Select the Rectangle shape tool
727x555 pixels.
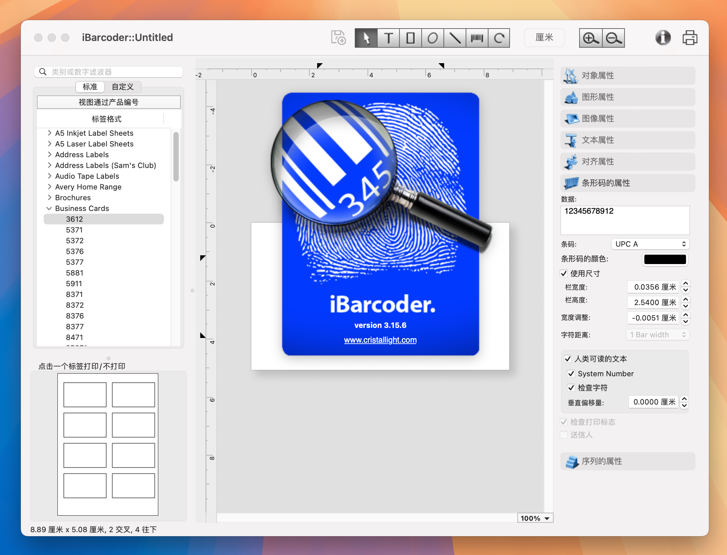click(411, 38)
